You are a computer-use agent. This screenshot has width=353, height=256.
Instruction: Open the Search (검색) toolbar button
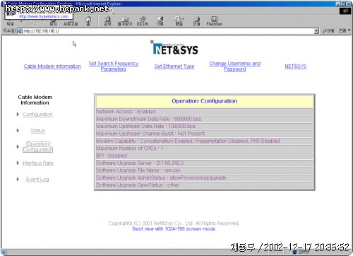click(x=107, y=21)
